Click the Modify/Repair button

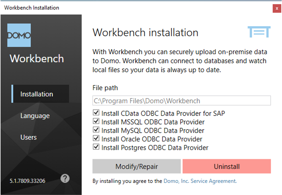pyautogui.click(x=136, y=166)
